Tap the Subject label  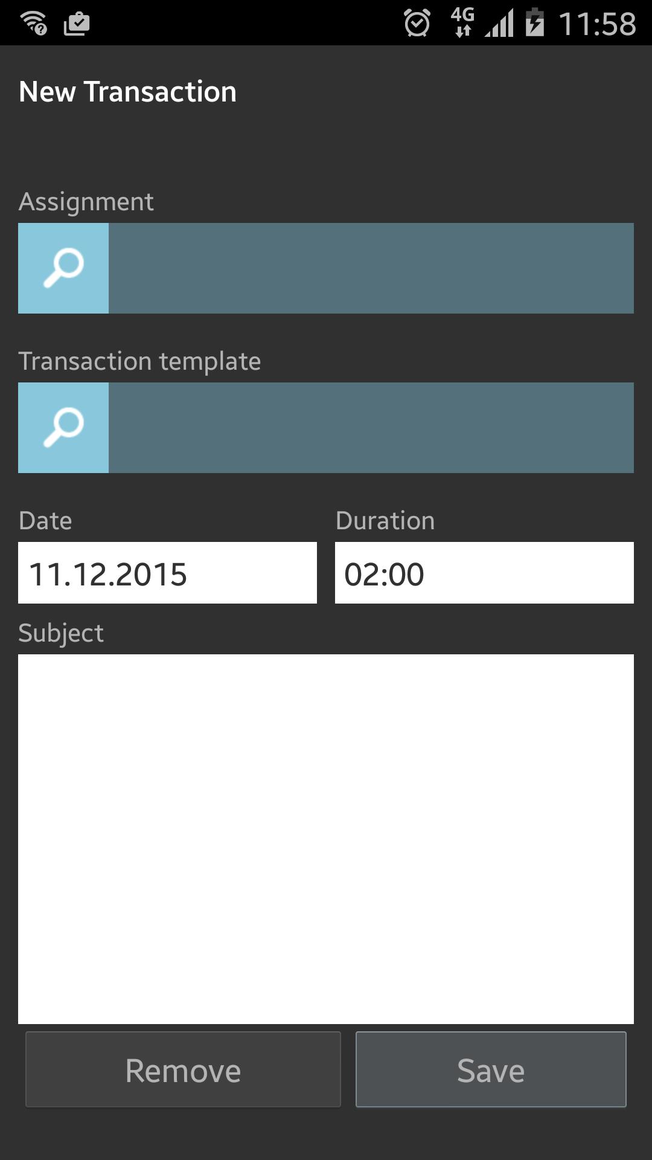61,633
